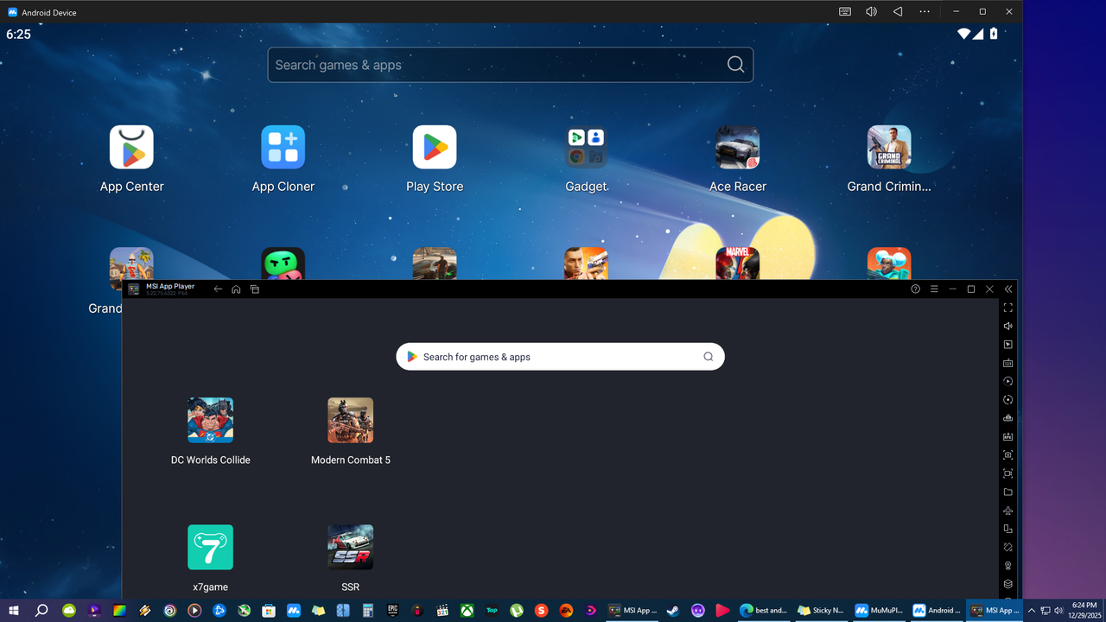
Task: Collapse MSI App Player side toolbar
Action: (x=1008, y=289)
